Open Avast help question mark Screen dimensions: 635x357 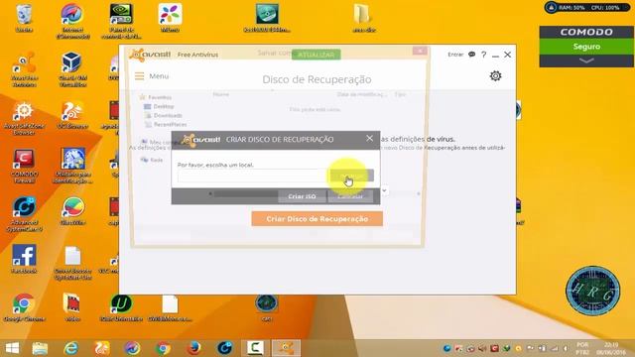tap(483, 55)
